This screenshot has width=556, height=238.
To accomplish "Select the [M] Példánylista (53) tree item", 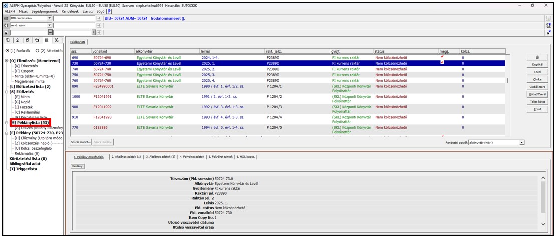I will coord(30,122).
